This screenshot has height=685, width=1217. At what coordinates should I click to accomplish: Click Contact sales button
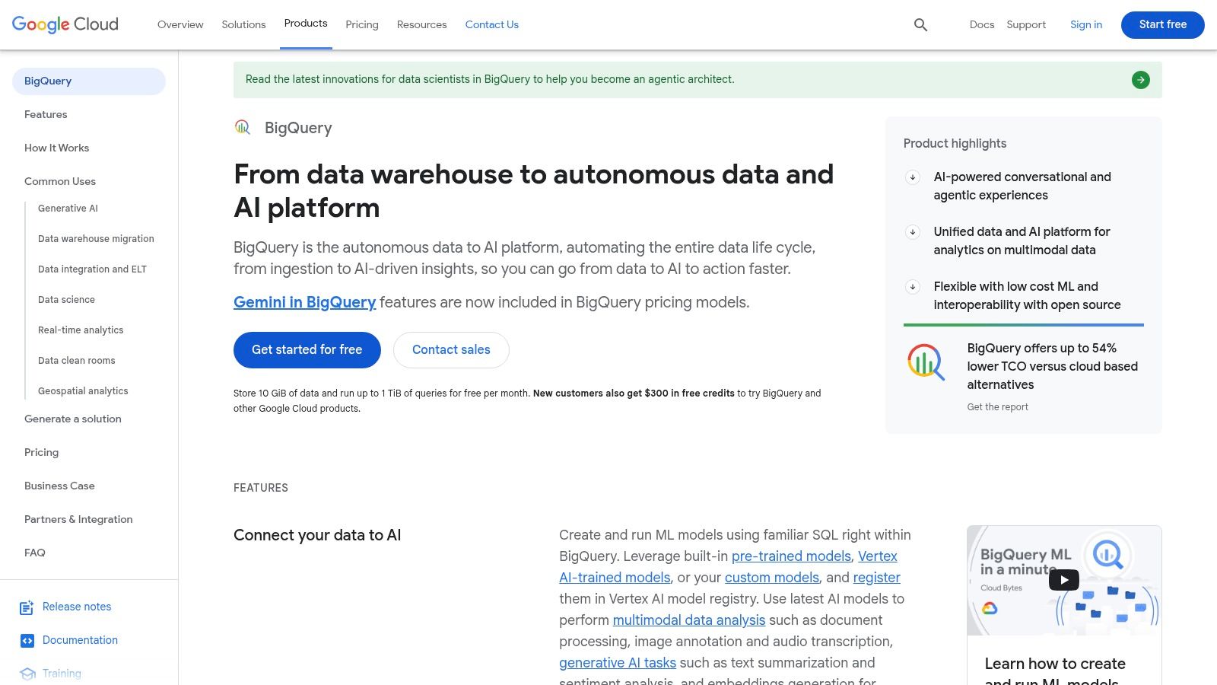[451, 350]
